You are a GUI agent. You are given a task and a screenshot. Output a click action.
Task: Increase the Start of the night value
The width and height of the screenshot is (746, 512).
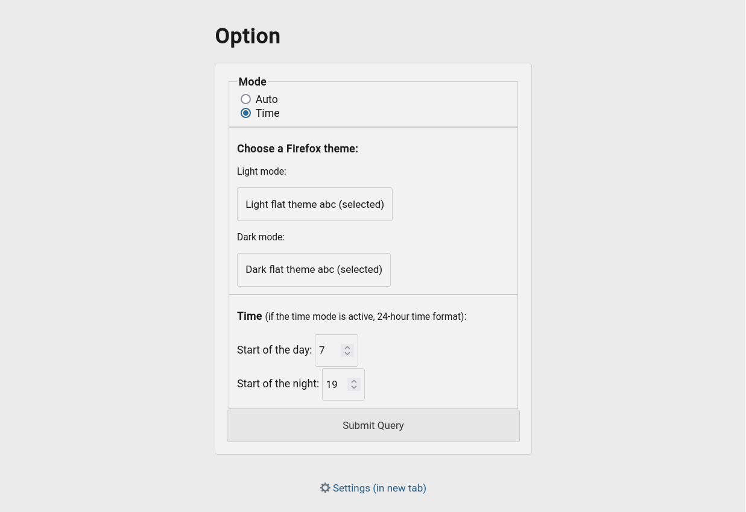click(354, 381)
